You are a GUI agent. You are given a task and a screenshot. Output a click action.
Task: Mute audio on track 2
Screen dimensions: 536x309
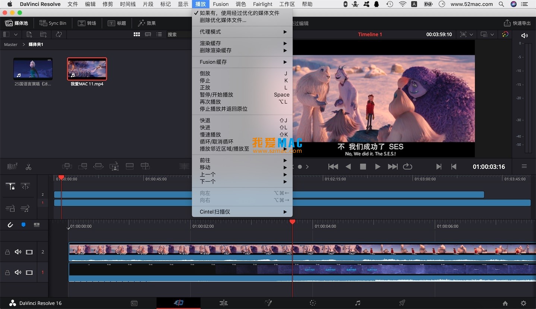tap(18, 252)
